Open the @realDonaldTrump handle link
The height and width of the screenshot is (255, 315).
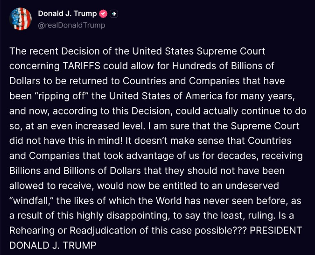[71, 25]
